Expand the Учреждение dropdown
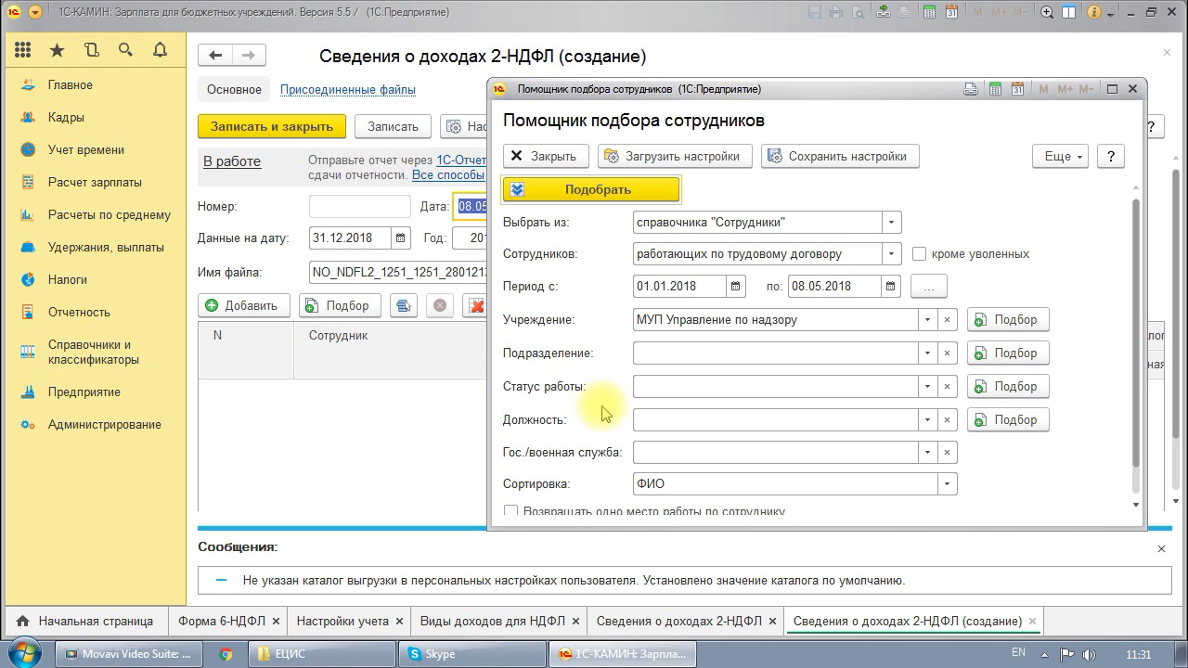 pos(927,320)
